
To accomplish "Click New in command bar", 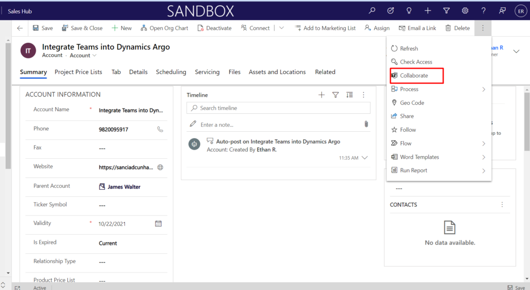I will (x=122, y=28).
